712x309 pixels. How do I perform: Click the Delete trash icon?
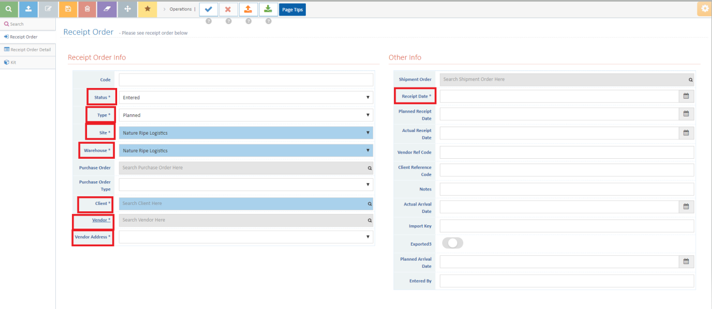(87, 9)
